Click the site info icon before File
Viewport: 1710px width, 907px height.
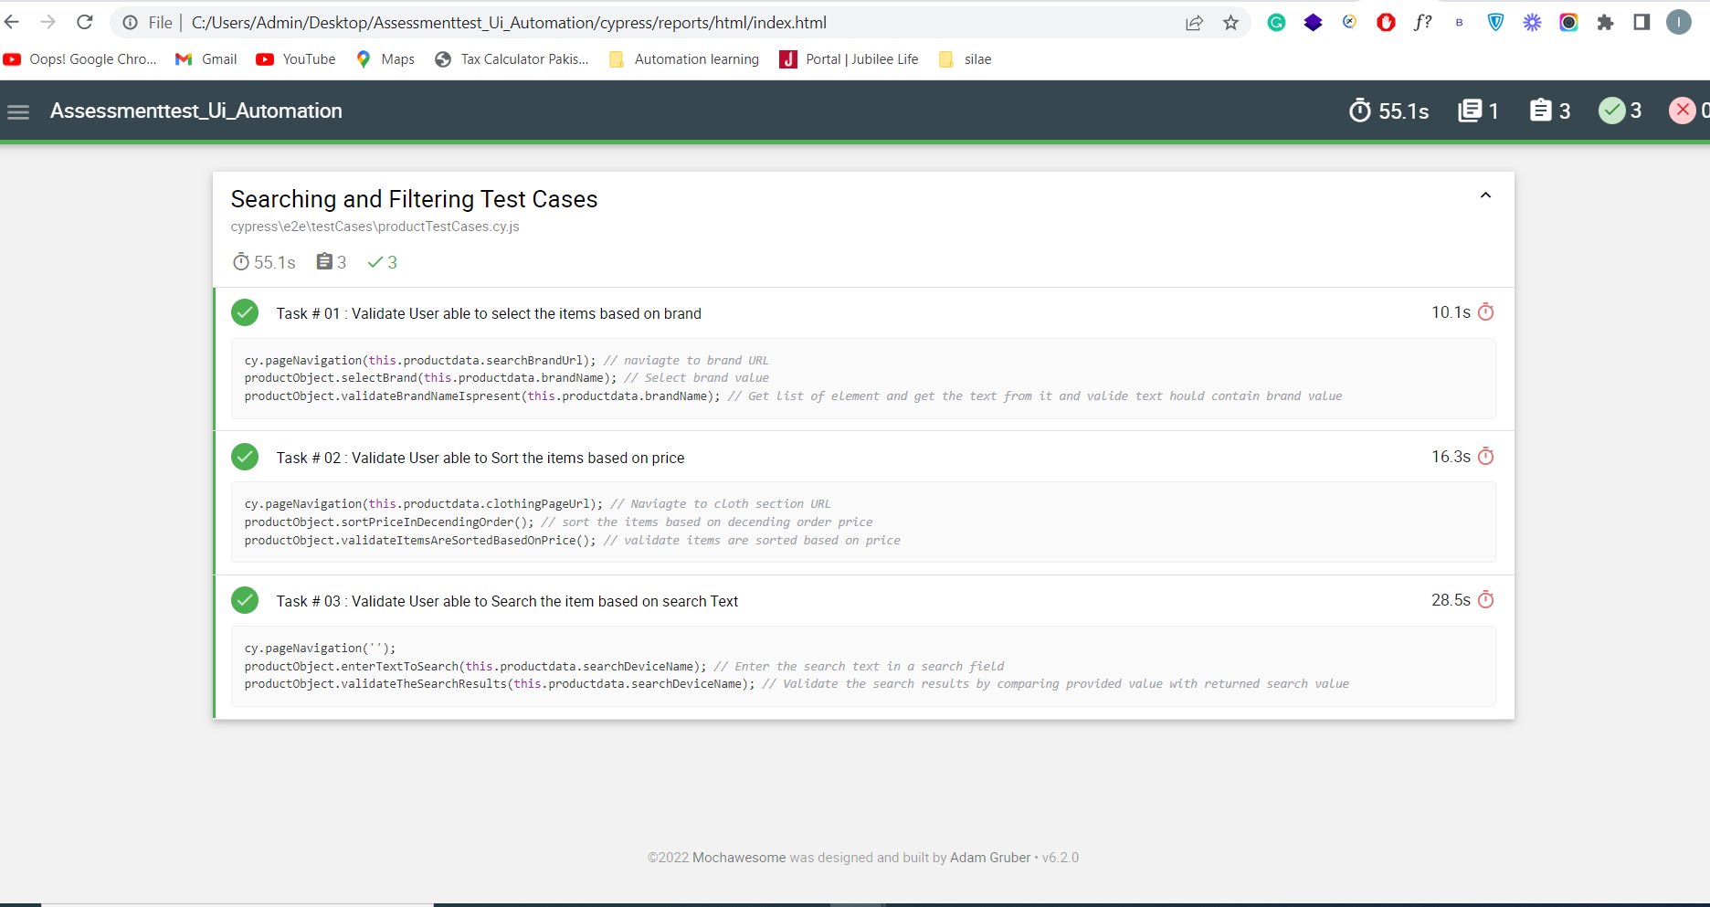131,23
